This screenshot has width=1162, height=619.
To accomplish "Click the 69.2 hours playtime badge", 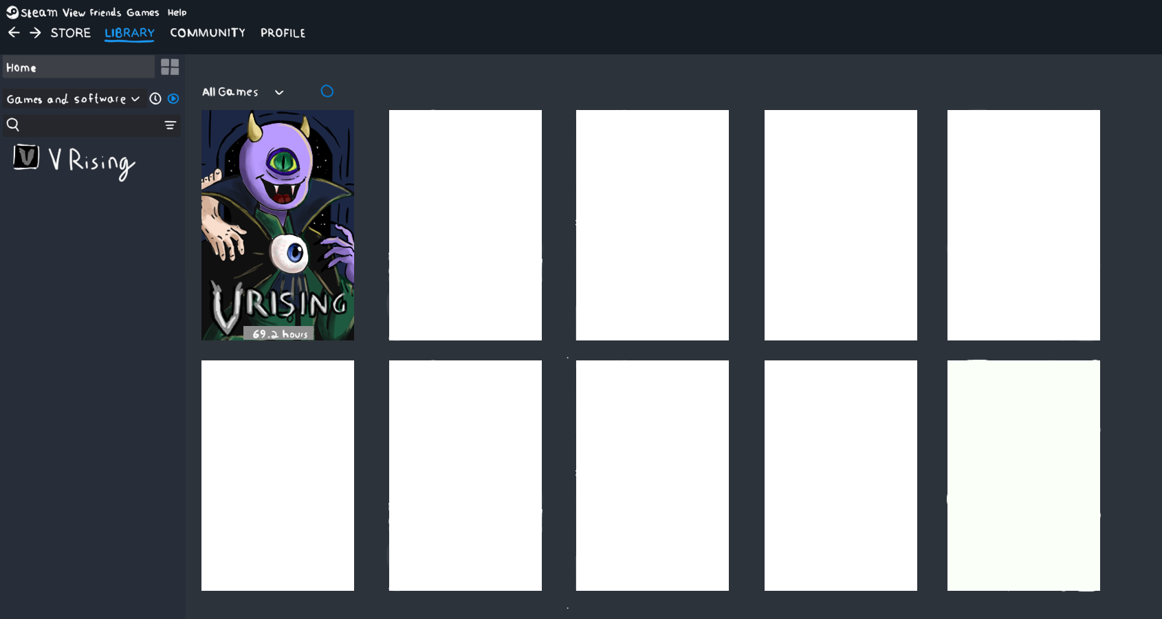I will 278,334.
